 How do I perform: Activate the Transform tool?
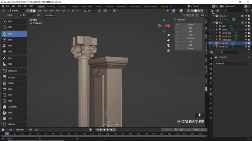[x=14, y=51]
